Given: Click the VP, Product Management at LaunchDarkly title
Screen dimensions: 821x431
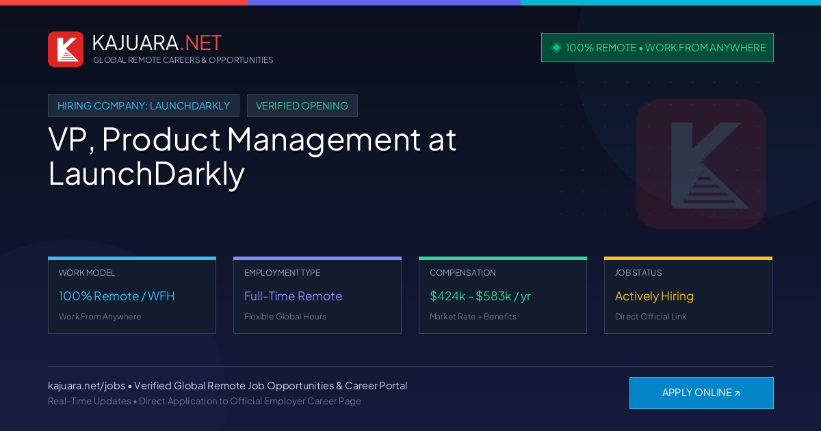Looking at the screenshot, I should [x=252, y=156].
